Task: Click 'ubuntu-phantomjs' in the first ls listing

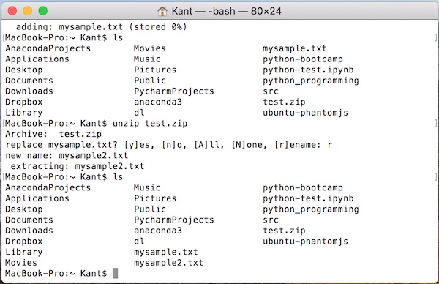Action: coord(305,113)
